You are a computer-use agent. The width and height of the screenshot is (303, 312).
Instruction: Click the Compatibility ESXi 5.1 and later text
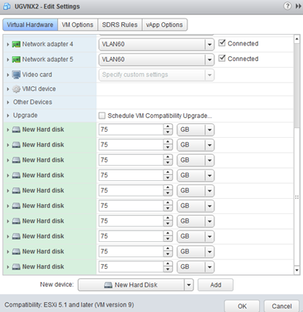coord(69,305)
